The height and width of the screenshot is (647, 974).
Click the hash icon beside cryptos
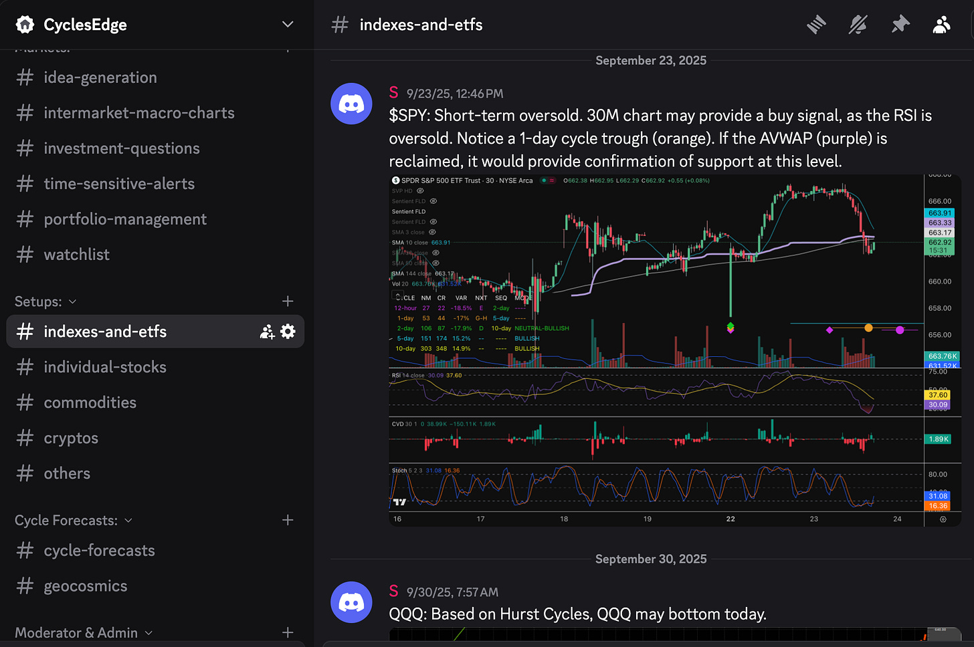[25, 438]
